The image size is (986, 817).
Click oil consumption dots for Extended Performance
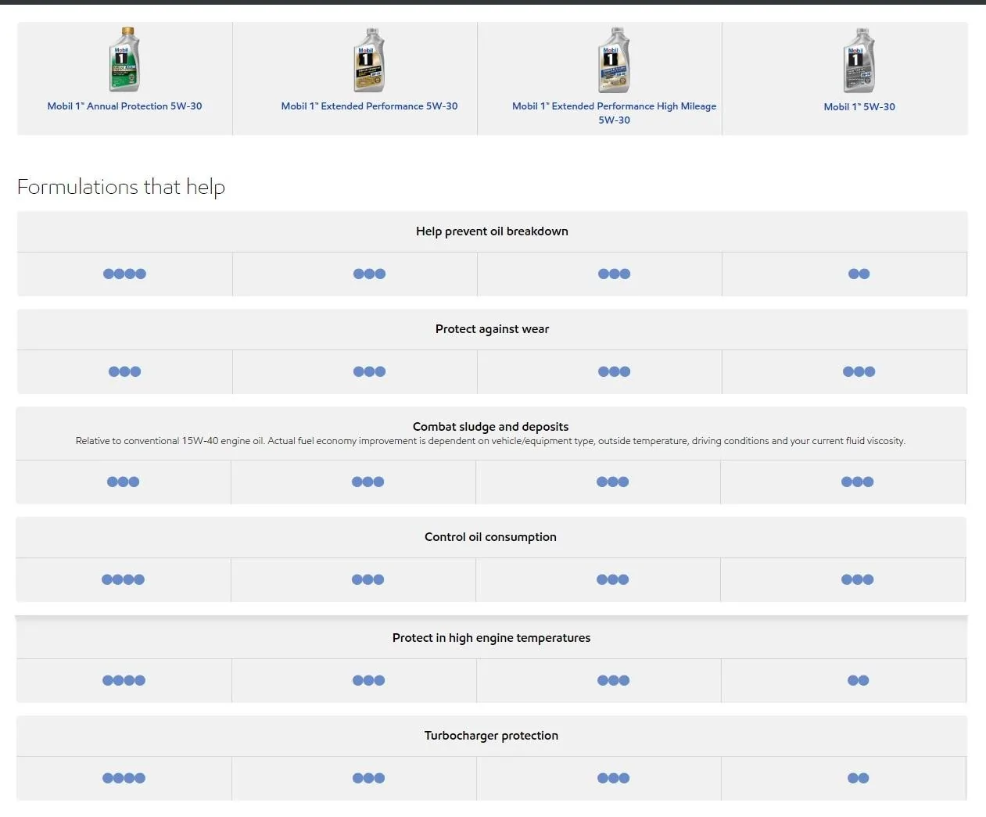(x=368, y=579)
